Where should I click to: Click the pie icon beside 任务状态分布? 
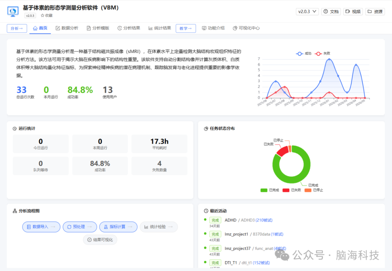[206, 129]
